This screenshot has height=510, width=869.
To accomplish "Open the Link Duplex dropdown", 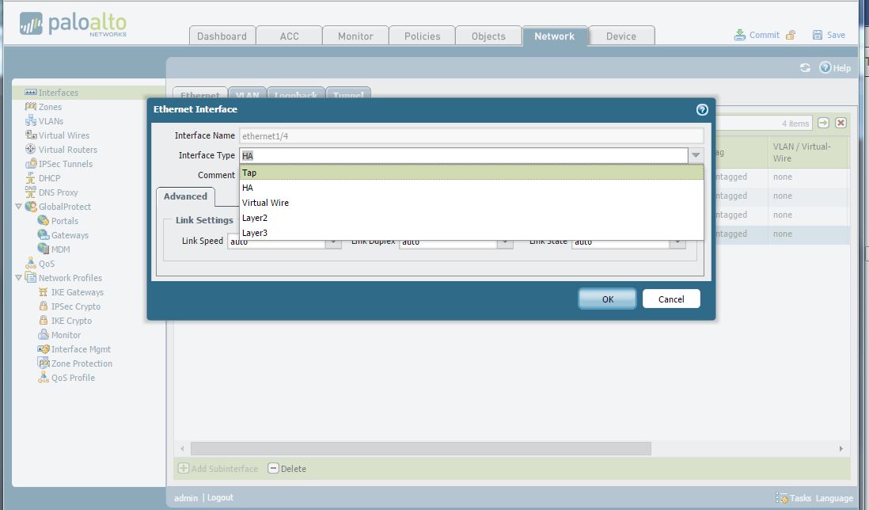I will coord(505,242).
